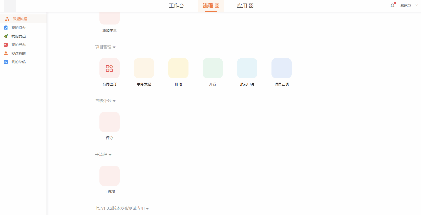
Task: Click the 子流程 group title
Action: click(x=101, y=155)
